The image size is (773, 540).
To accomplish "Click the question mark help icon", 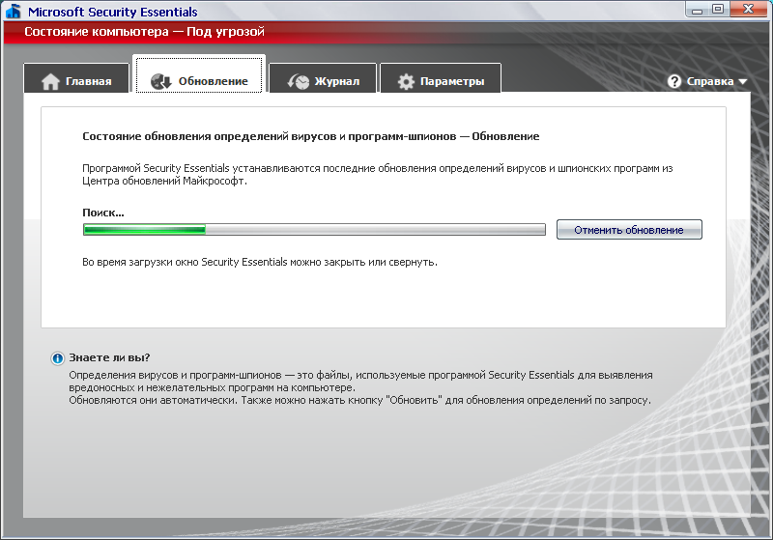I will [x=674, y=82].
